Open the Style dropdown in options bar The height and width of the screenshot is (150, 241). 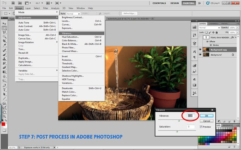click(x=73, y=13)
